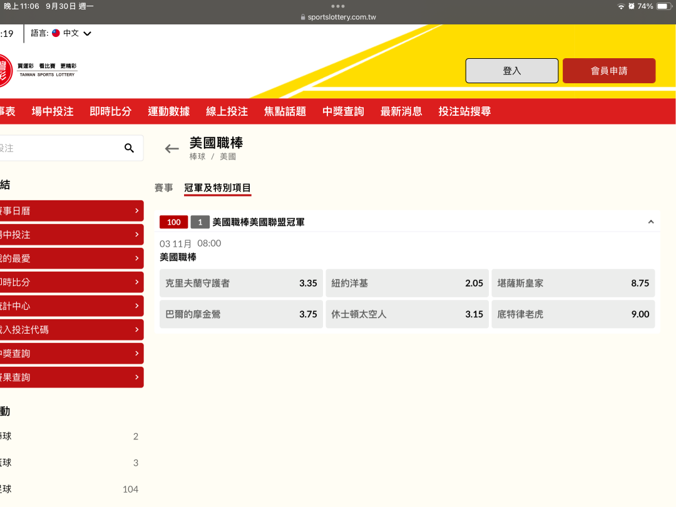Click the 棒球 breadcrumb link

[197, 156]
